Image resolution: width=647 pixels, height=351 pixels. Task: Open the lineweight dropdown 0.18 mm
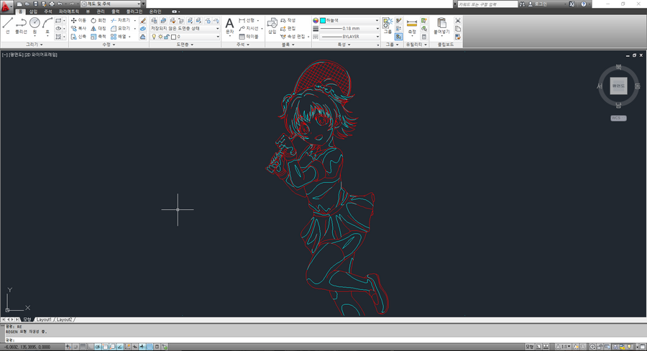pyautogui.click(x=349, y=29)
